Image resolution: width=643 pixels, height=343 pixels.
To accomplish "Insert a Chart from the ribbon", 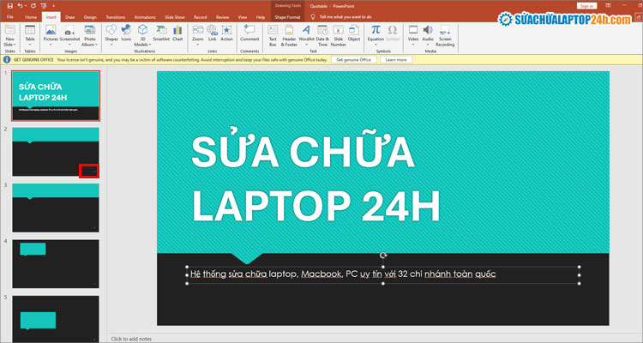I will click(x=177, y=33).
